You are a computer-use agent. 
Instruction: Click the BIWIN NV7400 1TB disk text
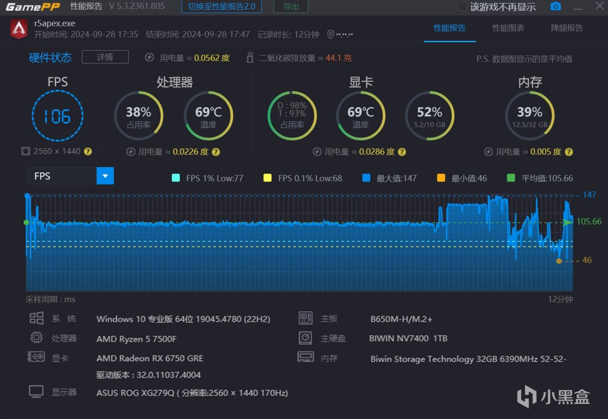[x=408, y=339]
